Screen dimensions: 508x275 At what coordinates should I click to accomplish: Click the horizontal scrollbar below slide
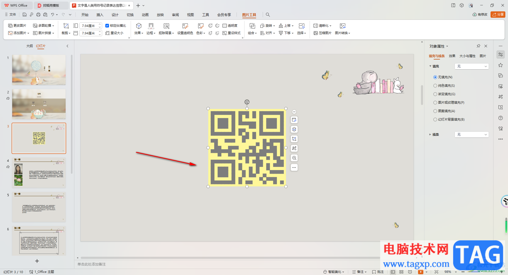point(230,258)
